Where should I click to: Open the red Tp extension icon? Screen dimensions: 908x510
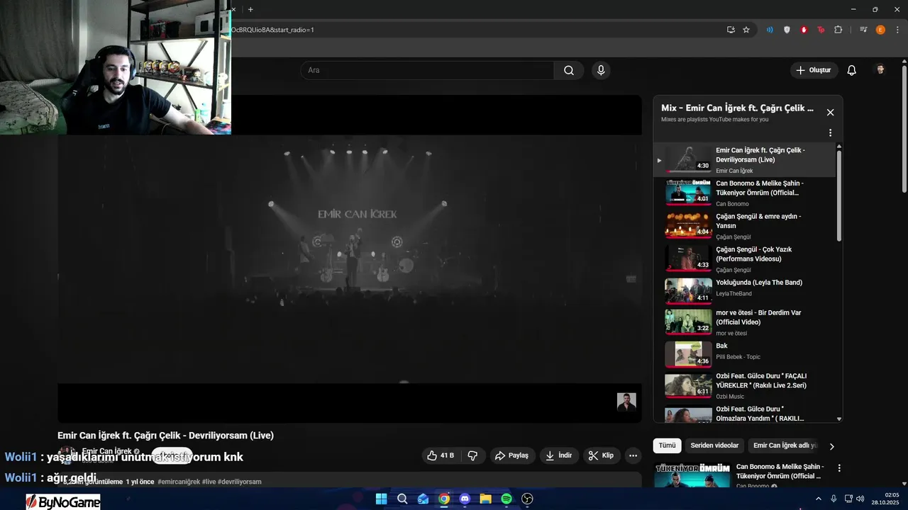[821, 30]
